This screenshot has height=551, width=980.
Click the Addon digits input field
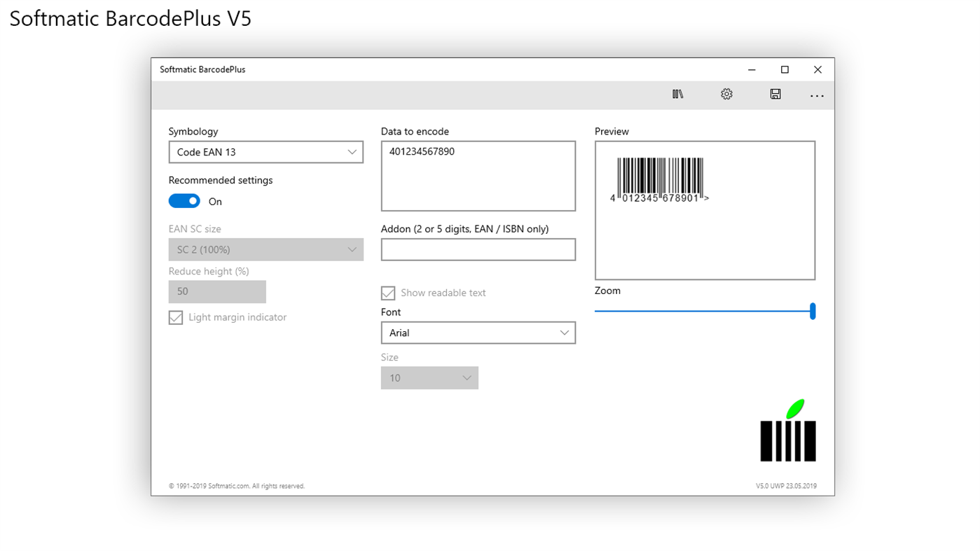[x=478, y=249]
